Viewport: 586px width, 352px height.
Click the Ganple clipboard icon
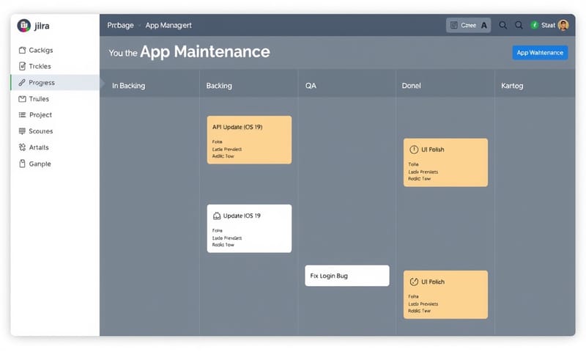[23, 164]
